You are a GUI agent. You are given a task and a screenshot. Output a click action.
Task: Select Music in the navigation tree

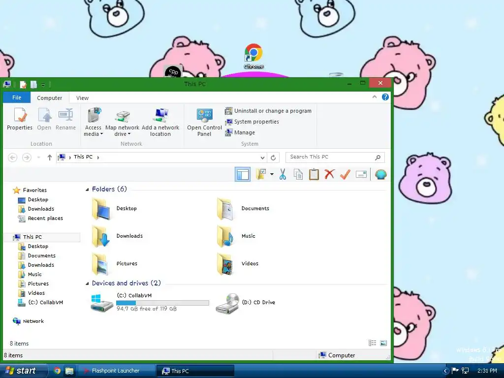tap(30, 275)
